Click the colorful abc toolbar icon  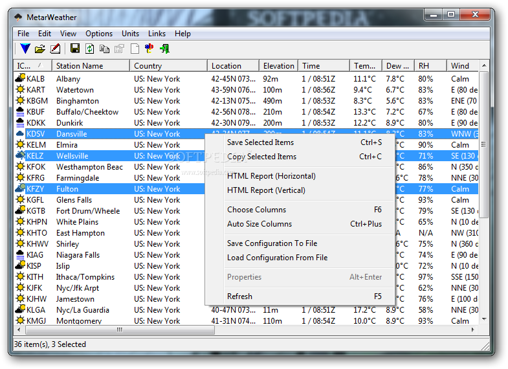pos(149,49)
